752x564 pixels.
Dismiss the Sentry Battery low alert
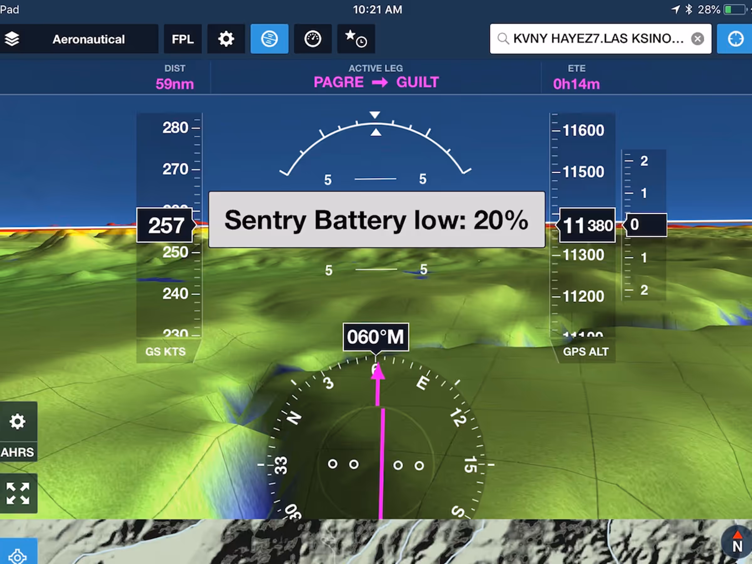pos(377,220)
